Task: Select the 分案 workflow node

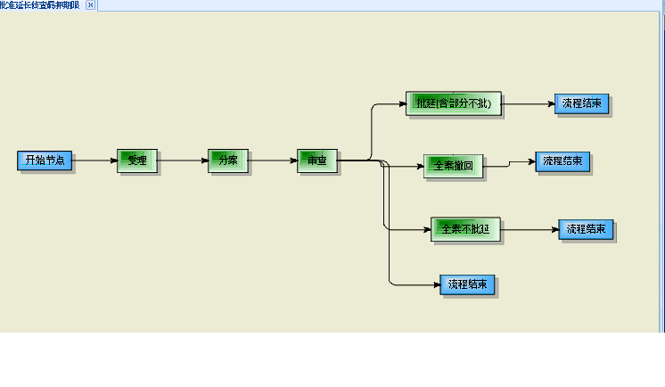Action: 228,161
